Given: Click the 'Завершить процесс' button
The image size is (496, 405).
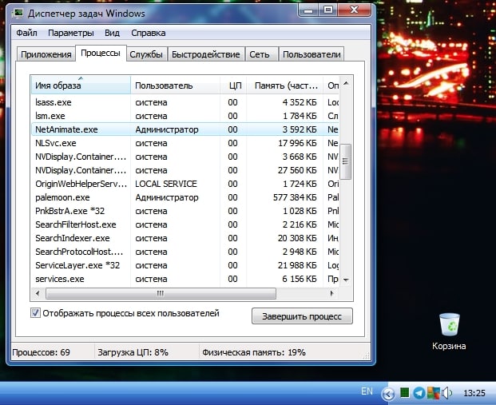Looking at the screenshot, I should coord(302,316).
